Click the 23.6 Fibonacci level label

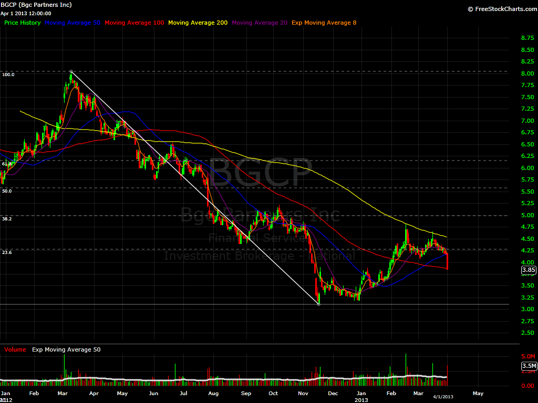point(7,252)
